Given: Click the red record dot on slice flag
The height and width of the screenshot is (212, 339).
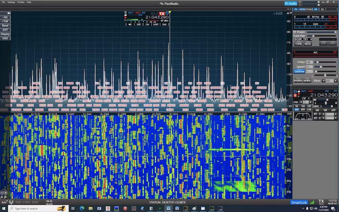Looking at the screenshot, I should pos(125,17).
